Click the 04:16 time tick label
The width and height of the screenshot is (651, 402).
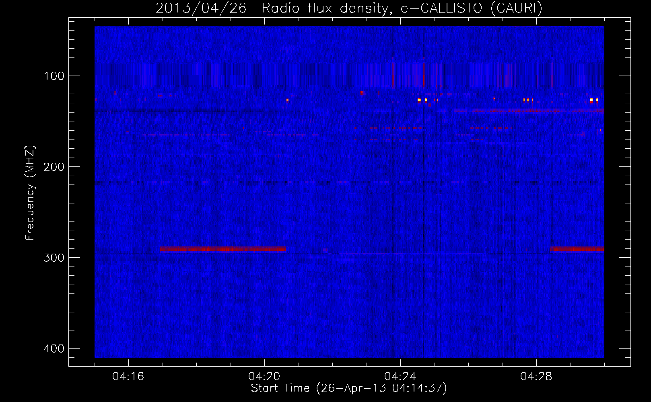[x=128, y=376]
